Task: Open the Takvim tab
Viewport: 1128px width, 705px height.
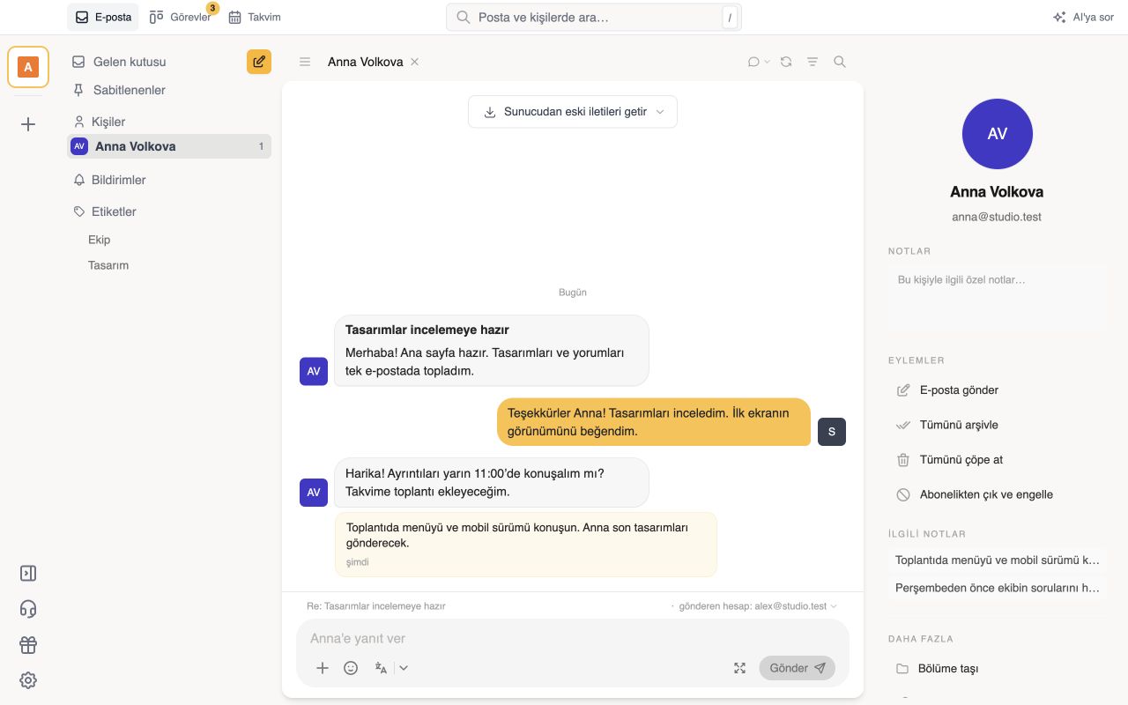Action: click(255, 17)
